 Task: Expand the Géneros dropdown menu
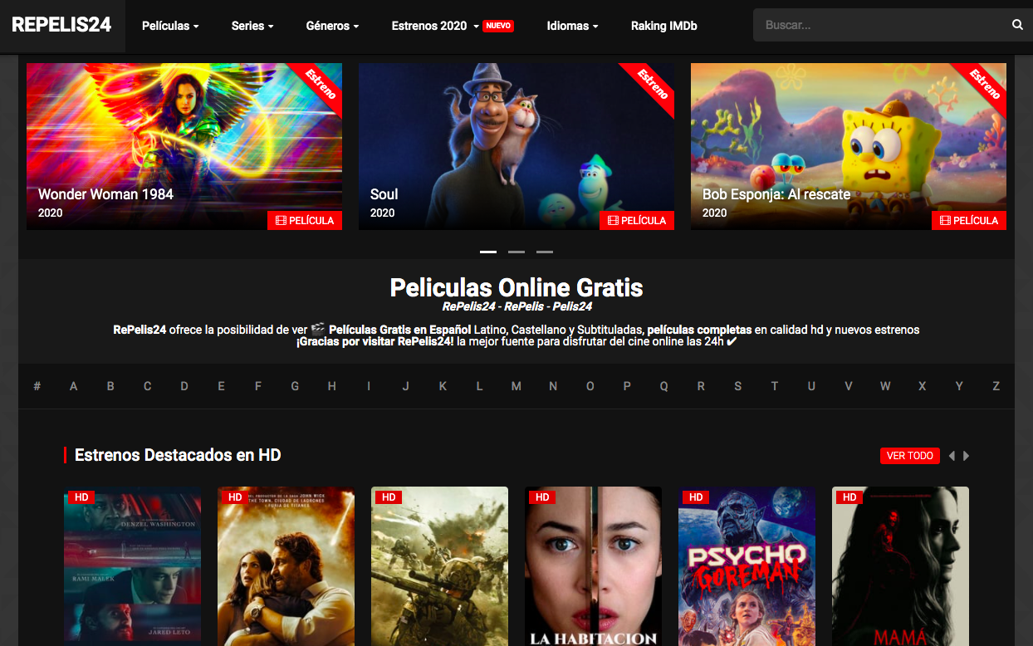coord(332,26)
